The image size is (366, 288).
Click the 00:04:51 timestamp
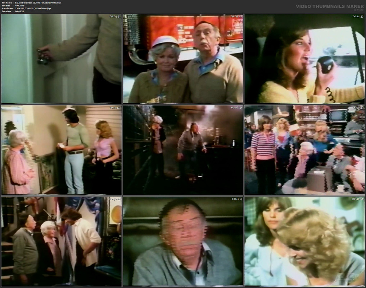tap(115, 16)
